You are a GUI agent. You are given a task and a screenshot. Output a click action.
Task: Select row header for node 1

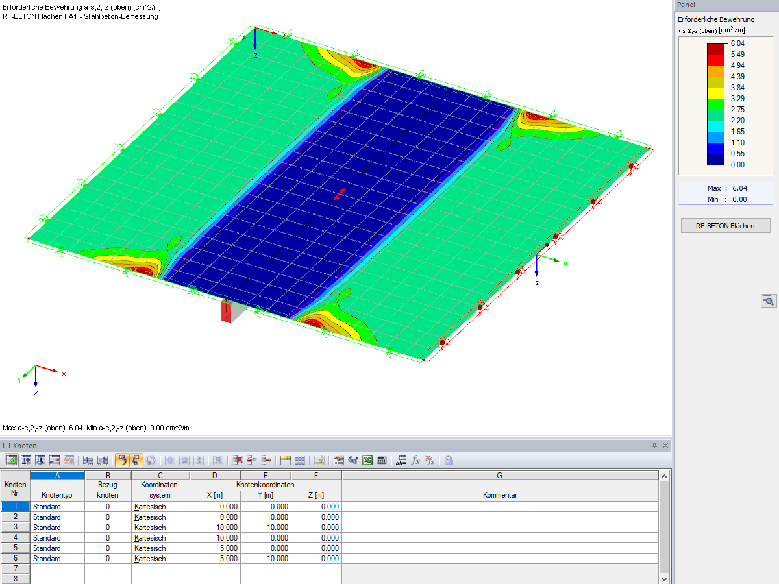click(16, 507)
